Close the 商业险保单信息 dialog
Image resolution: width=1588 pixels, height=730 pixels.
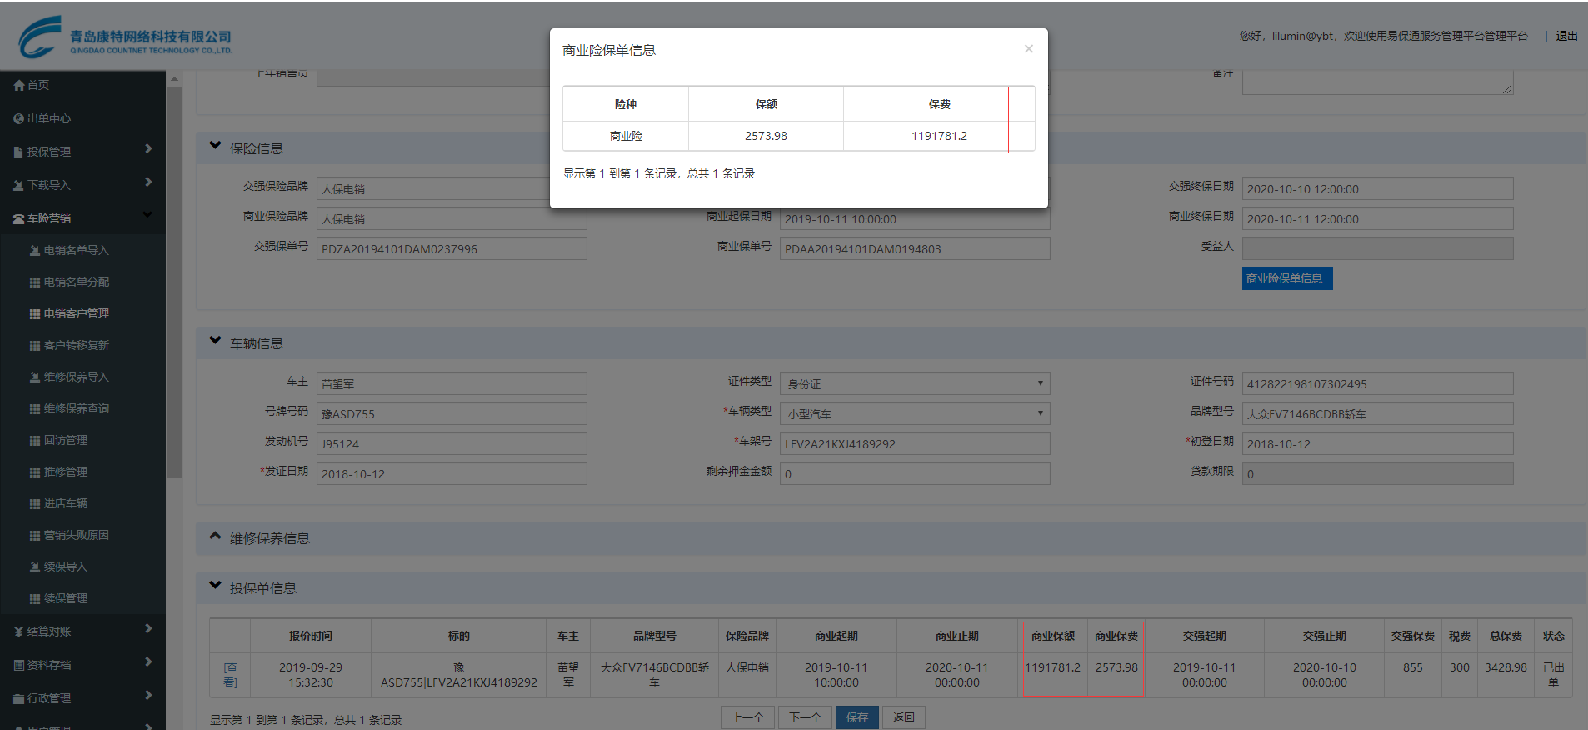(x=1028, y=49)
